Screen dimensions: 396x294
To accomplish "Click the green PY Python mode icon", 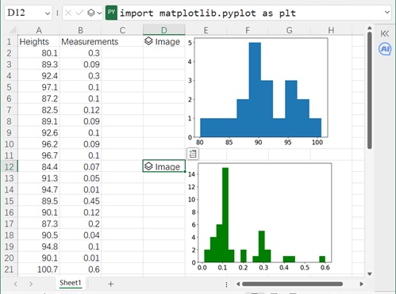I will click(x=111, y=13).
